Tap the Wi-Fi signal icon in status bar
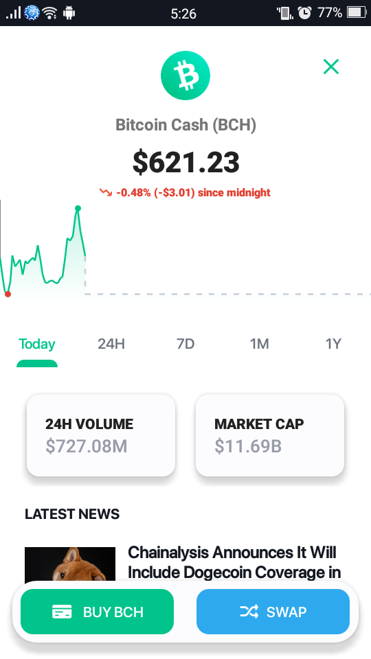Image resolution: width=371 pixels, height=659 pixels. (x=49, y=13)
